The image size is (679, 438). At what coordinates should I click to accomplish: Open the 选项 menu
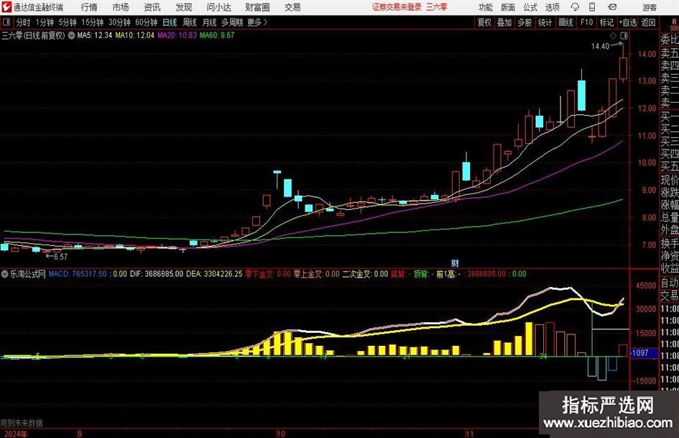coord(553,7)
